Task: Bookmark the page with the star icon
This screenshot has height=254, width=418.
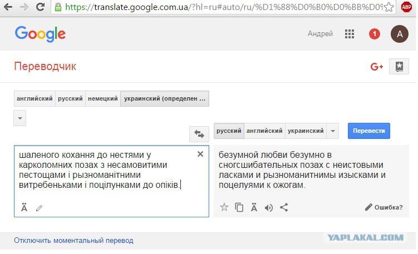Action: pyautogui.click(x=389, y=7)
